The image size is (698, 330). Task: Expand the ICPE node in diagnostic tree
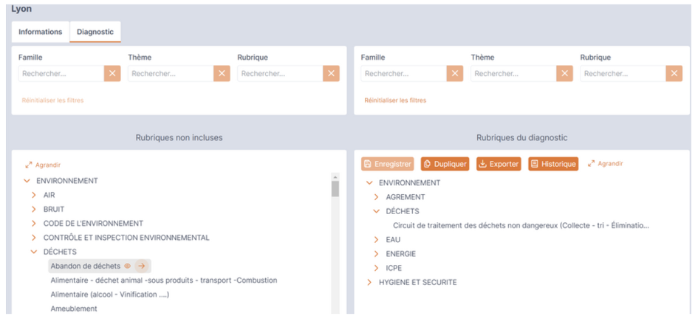[377, 268]
